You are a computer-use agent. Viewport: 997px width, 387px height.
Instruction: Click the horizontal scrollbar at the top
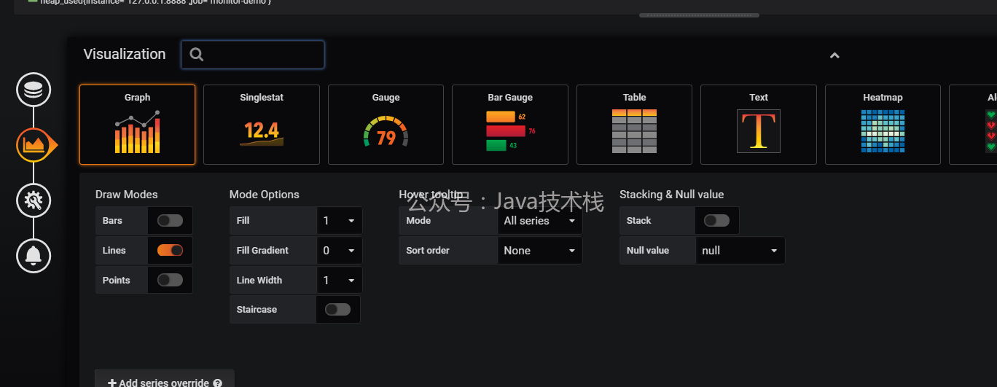(699, 15)
